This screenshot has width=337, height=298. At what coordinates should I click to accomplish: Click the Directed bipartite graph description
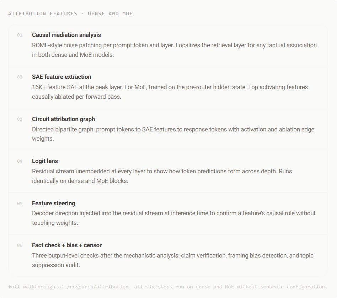pos(173,134)
